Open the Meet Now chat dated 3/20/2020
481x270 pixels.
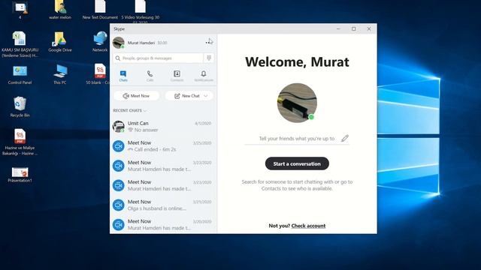[x=163, y=224]
